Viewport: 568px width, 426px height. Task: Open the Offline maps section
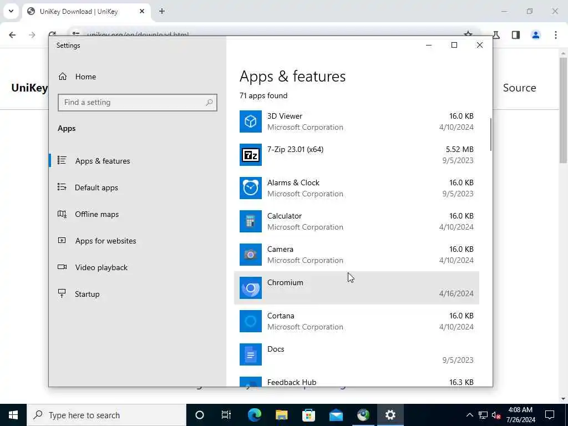click(x=138, y=214)
